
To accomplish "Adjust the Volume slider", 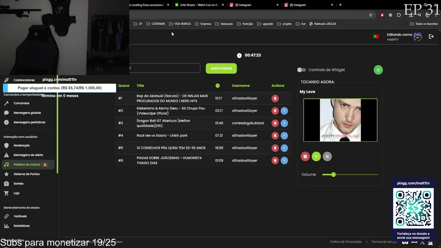I will (x=350, y=175).
